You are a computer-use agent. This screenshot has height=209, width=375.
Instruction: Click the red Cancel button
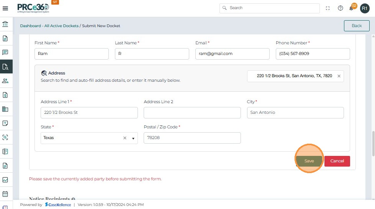337,161
